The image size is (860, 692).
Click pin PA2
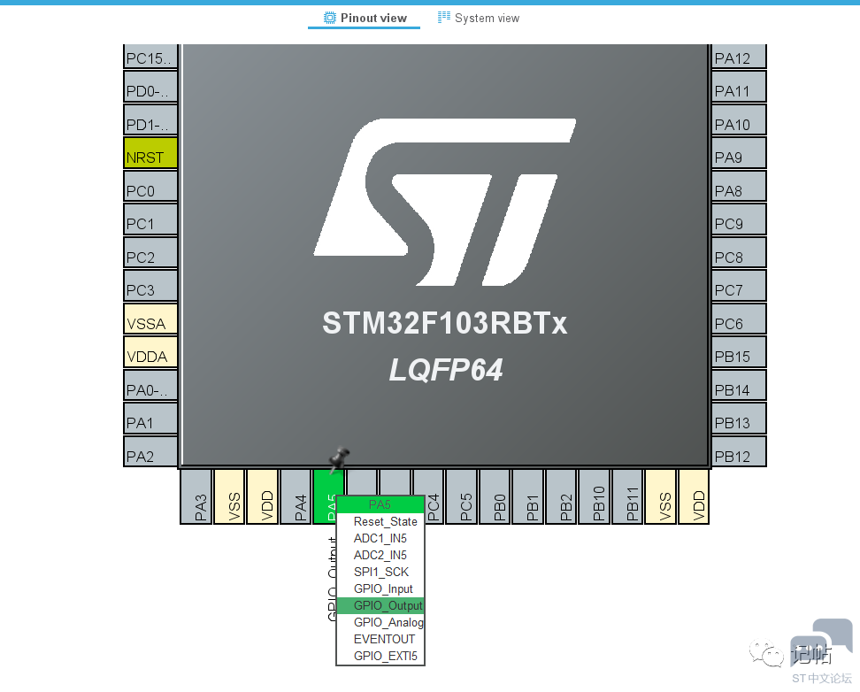150,451
